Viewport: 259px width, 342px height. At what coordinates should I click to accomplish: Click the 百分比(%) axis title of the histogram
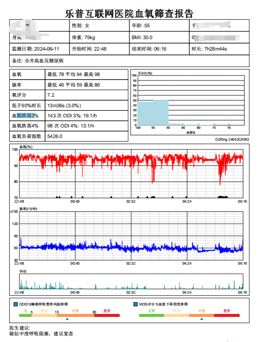point(145,73)
